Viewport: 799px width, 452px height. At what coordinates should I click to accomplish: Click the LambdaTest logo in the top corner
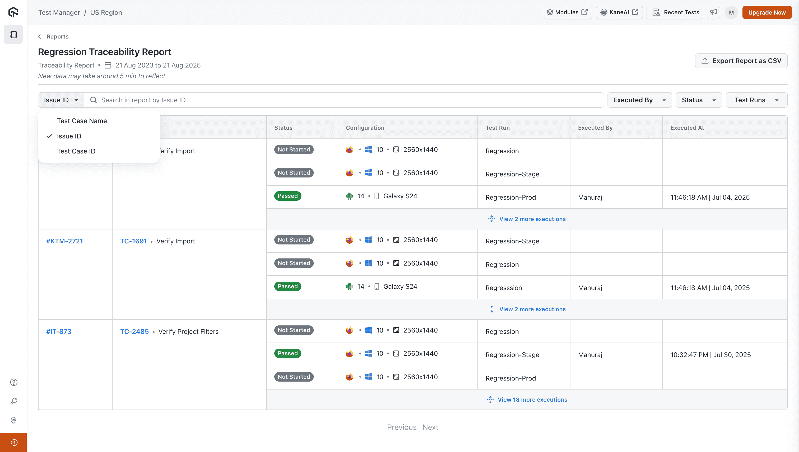(x=13, y=12)
